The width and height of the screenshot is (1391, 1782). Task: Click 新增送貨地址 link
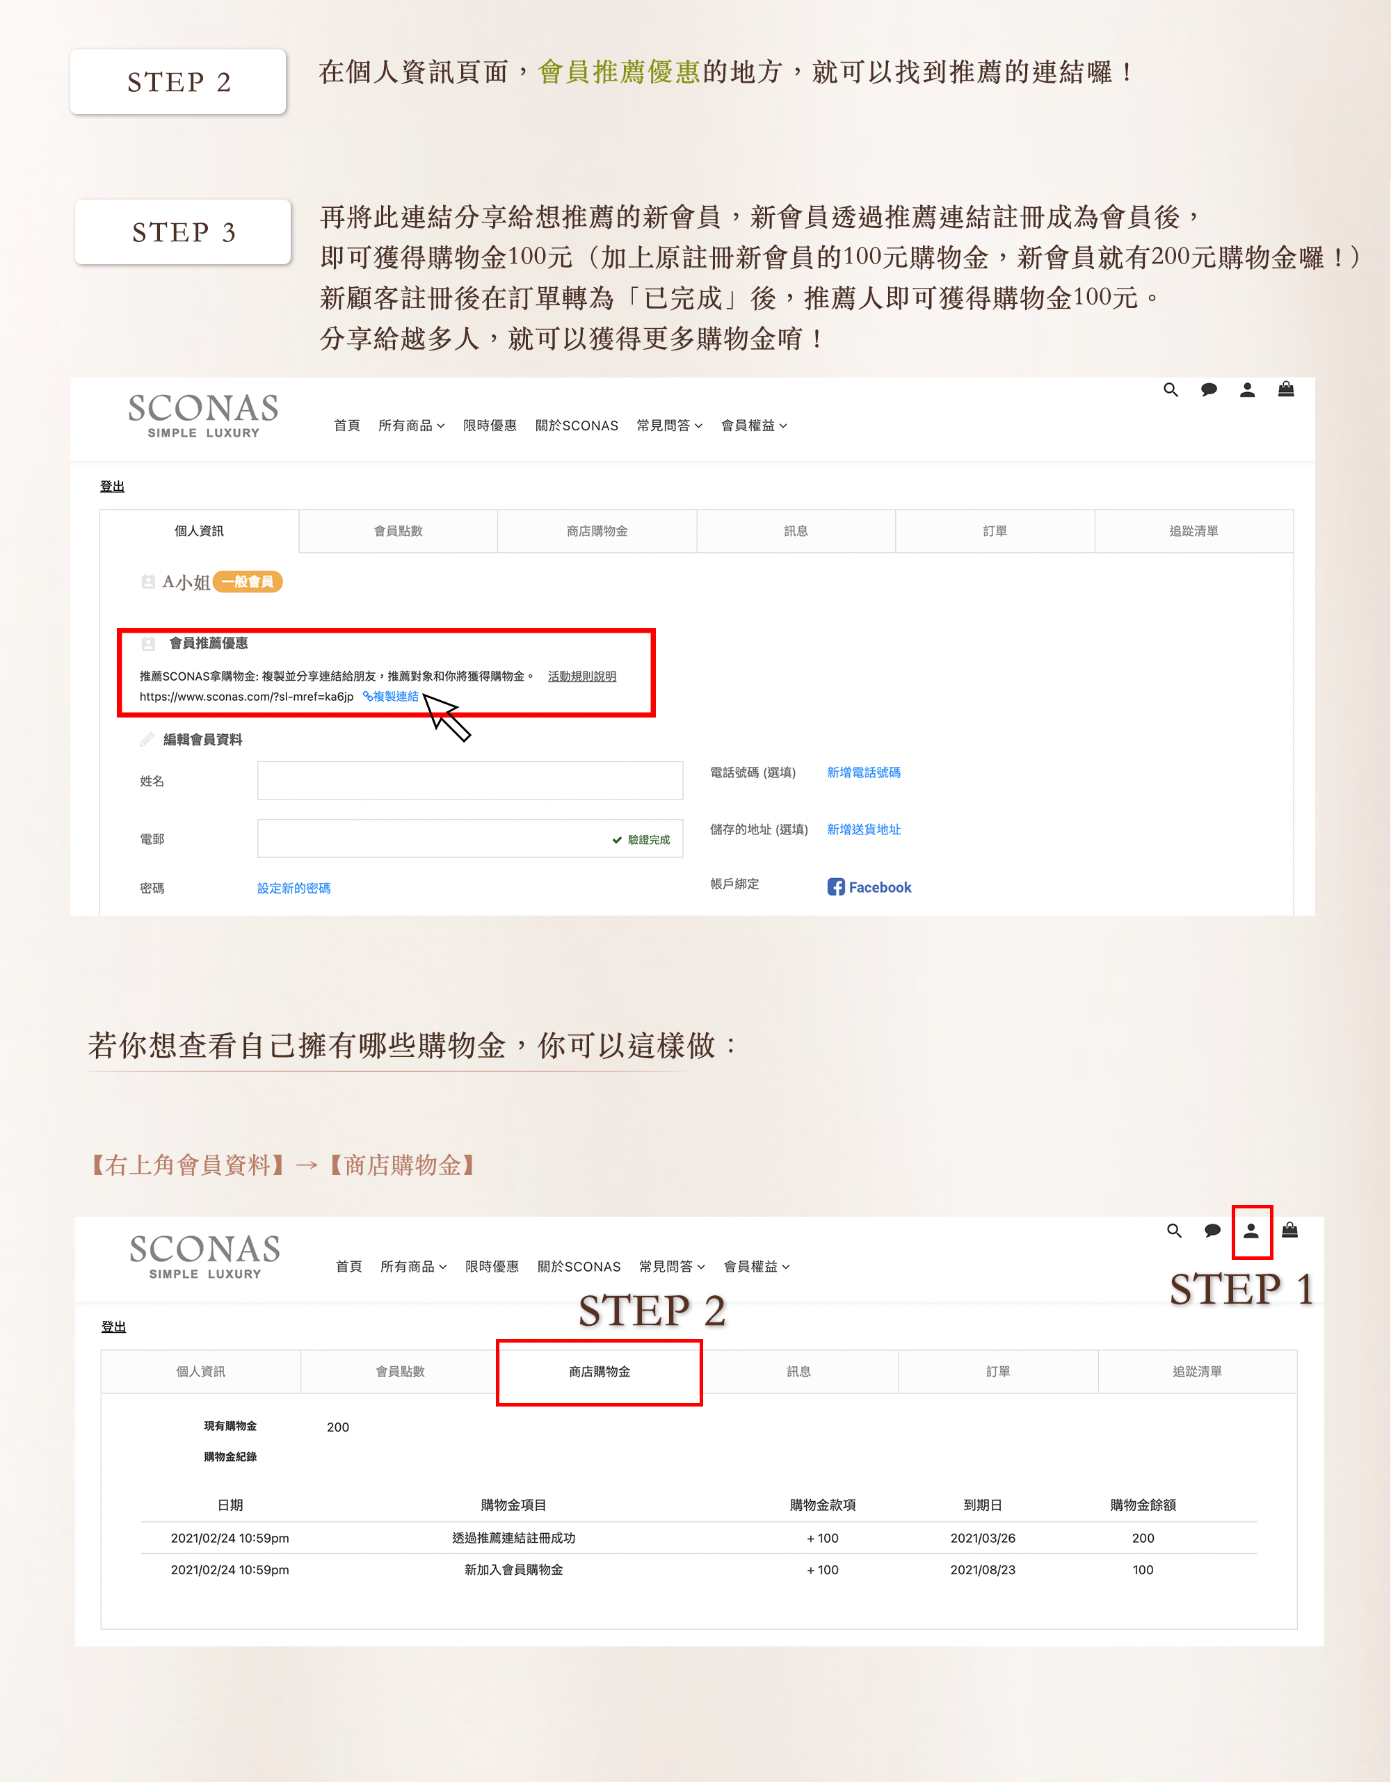point(864,829)
